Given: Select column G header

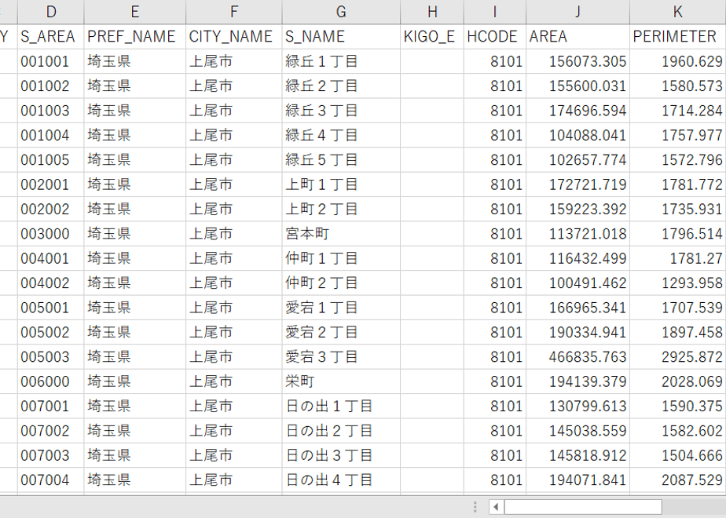Looking at the screenshot, I should (341, 12).
